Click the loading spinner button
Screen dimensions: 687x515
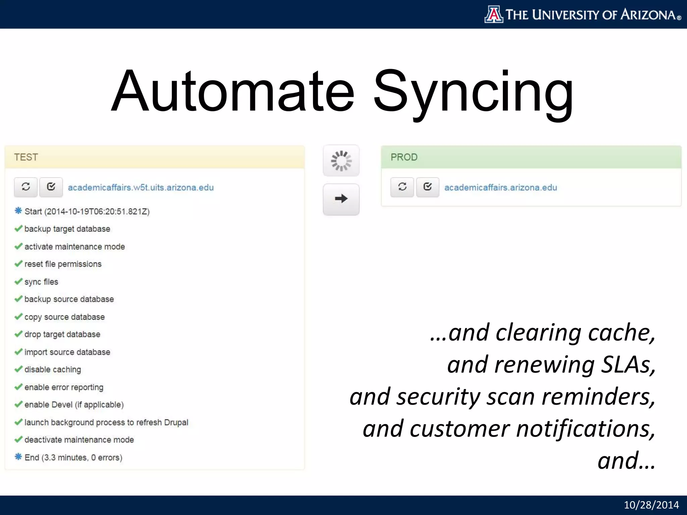click(x=341, y=161)
